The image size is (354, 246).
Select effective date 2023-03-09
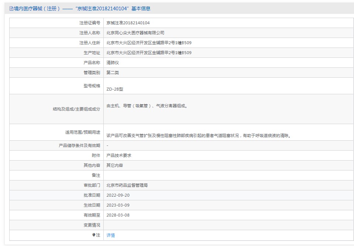pos(118,205)
